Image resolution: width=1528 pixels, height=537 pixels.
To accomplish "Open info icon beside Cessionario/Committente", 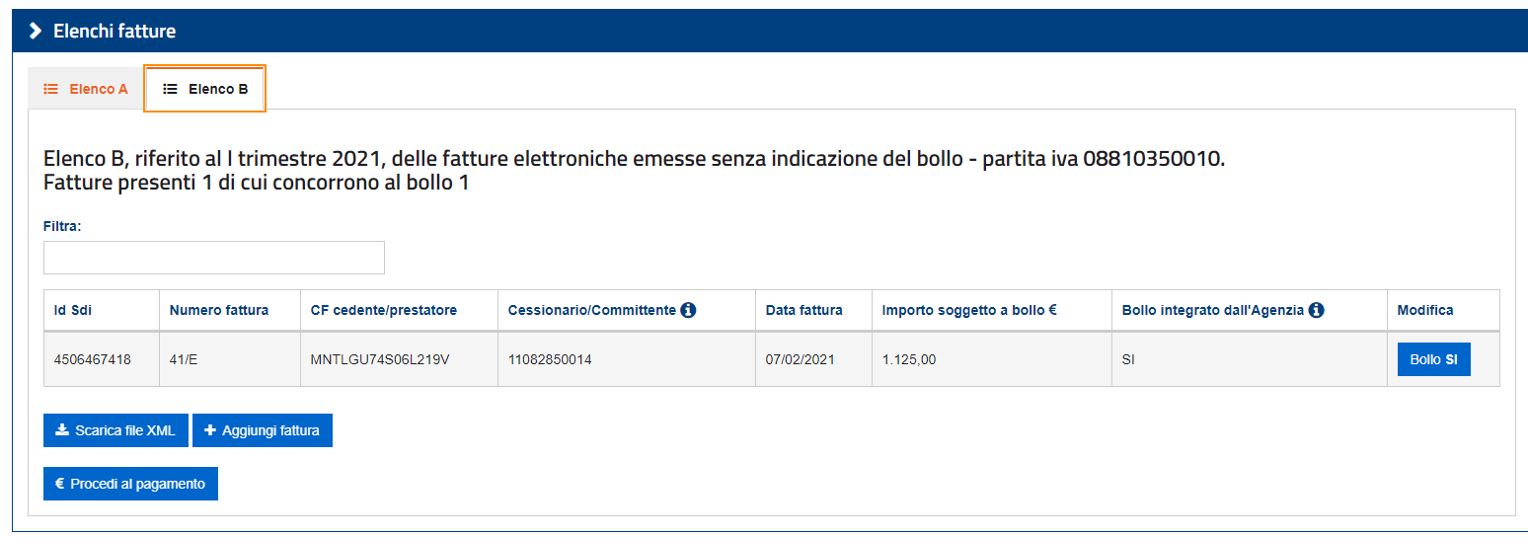I will [x=688, y=310].
